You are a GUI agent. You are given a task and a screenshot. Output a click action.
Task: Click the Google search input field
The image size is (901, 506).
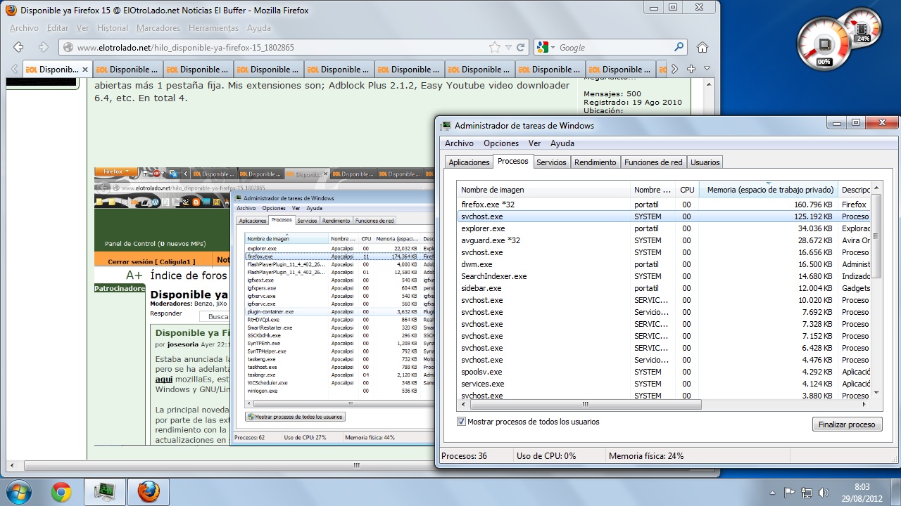point(615,48)
